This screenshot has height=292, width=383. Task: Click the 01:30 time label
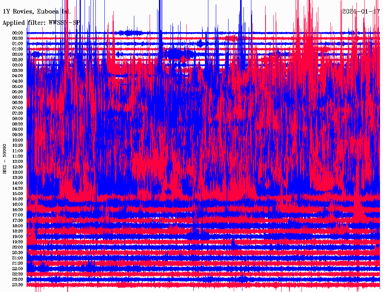point(18,49)
